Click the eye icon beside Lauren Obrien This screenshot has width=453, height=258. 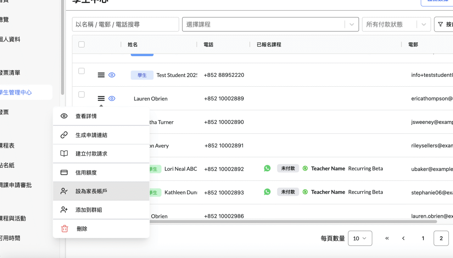pyautogui.click(x=112, y=99)
